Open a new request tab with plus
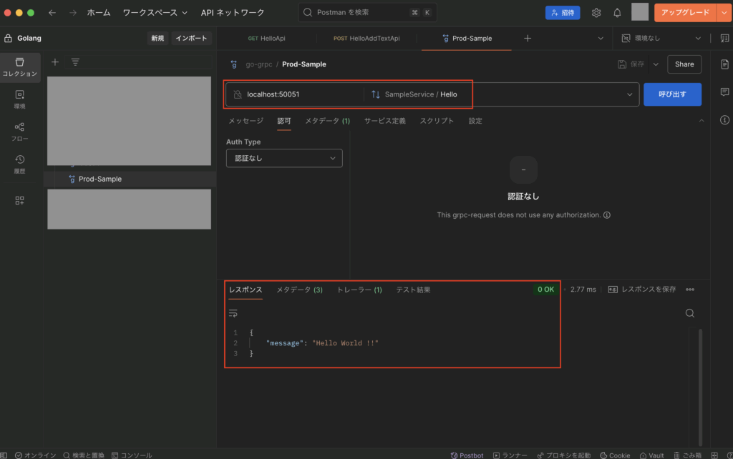Viewport: 733px width, 459px height. 528,39
